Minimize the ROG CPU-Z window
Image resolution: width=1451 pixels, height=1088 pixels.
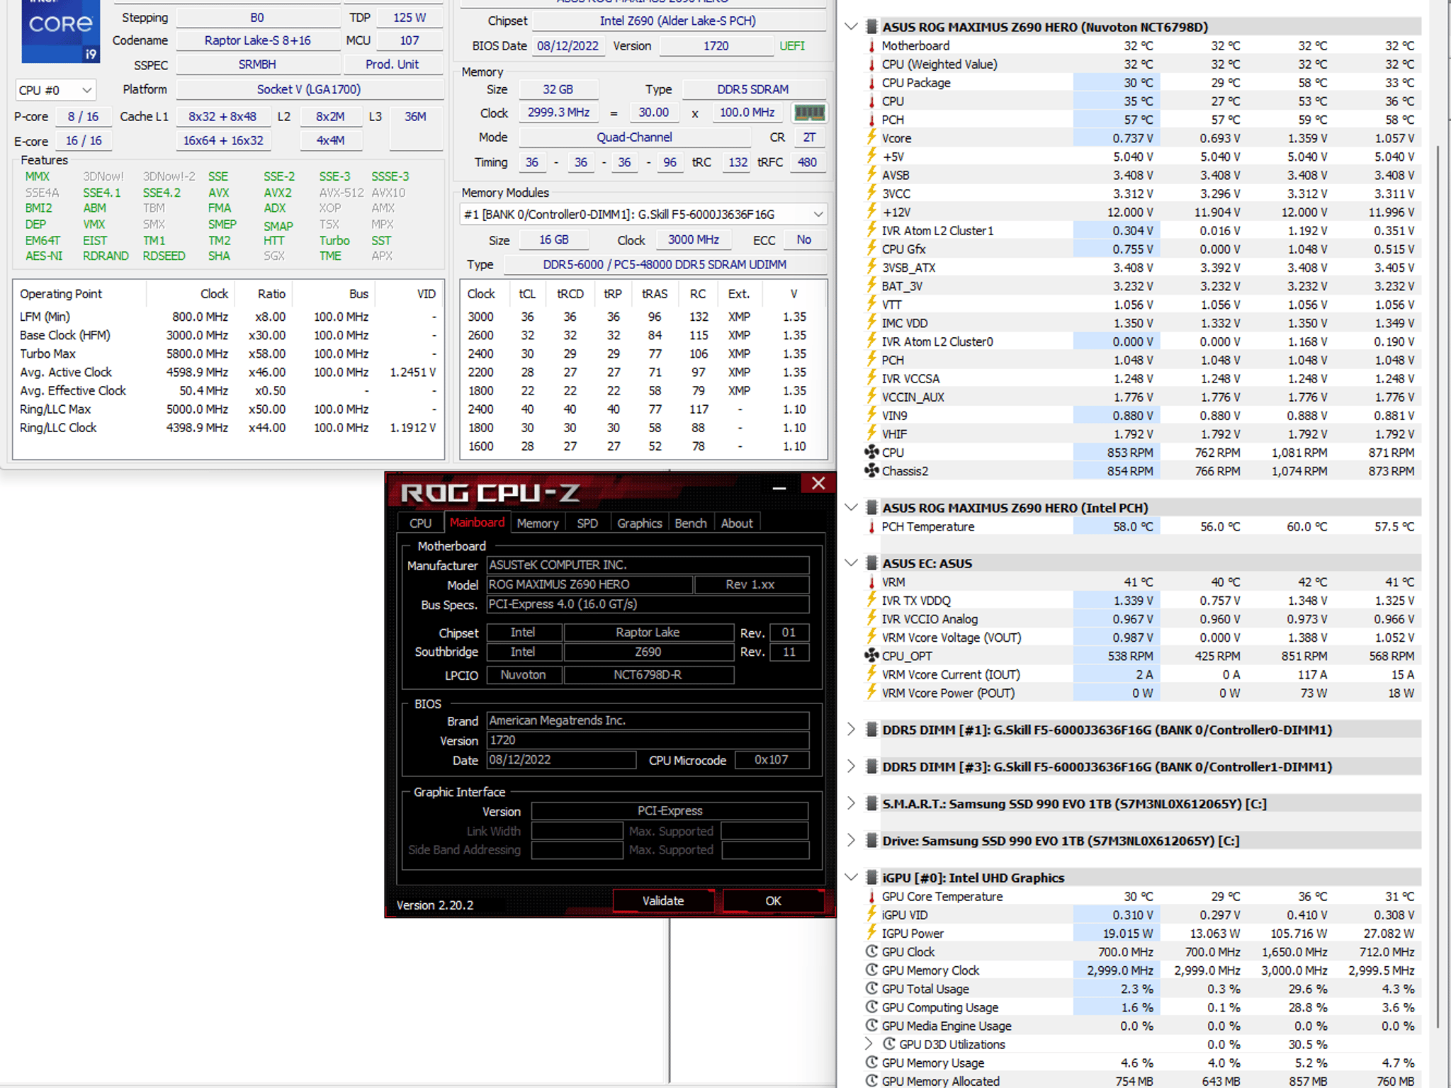(x=779, y=487)
